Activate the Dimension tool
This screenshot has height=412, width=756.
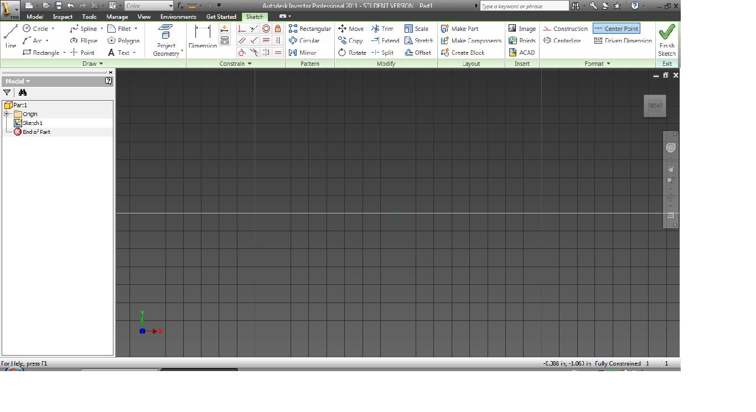[x=203, y=37]
